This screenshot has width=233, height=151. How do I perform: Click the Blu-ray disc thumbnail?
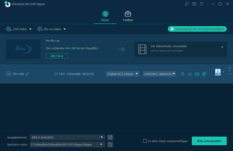click(x=23, y=49)
